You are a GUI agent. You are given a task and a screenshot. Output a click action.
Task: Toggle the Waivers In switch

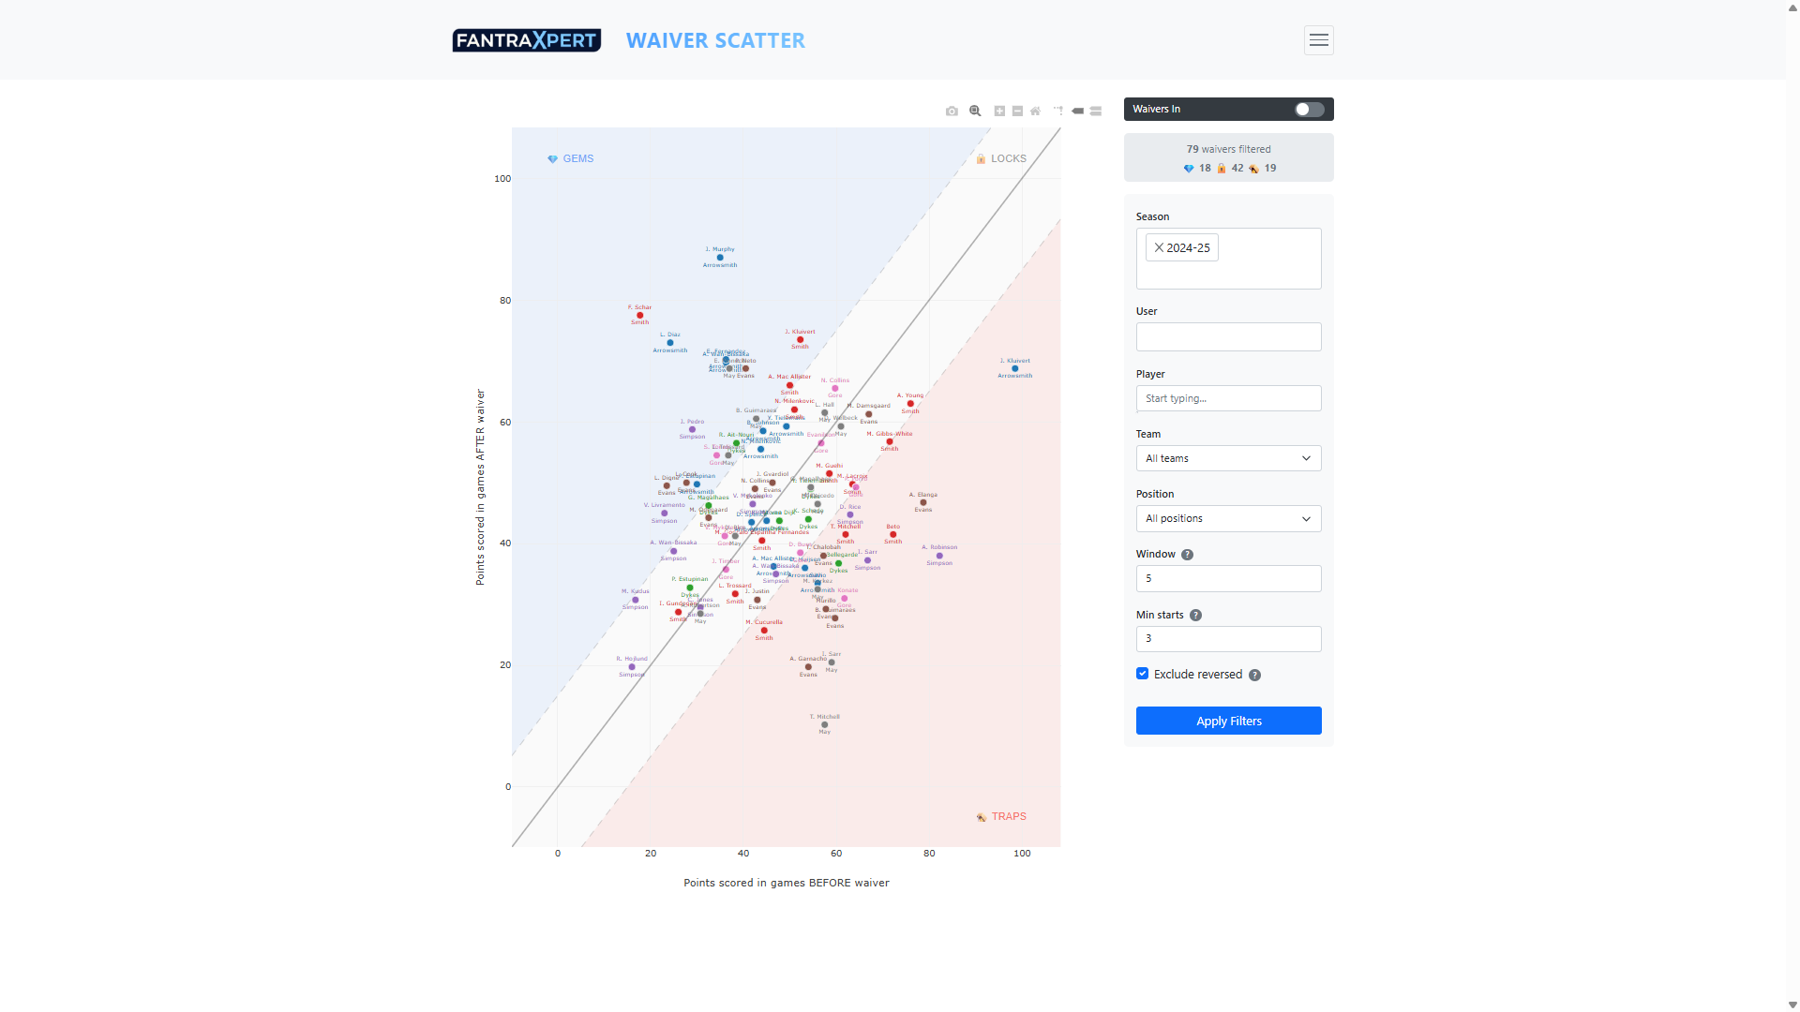coord(1309,110)
